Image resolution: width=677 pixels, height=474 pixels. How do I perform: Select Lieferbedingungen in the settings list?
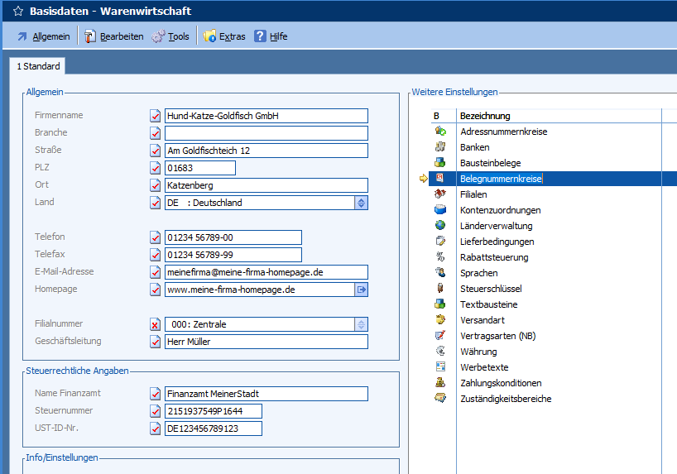(497, 242)
